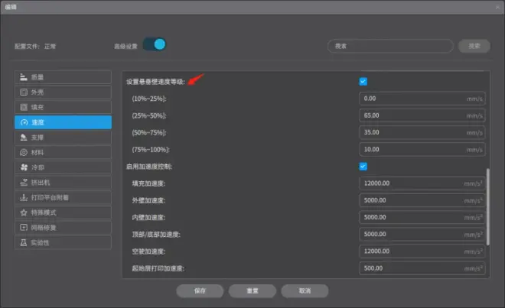
Task: Go to the 支撑 (Support) sidebar icon
Action: click(24, 138)
